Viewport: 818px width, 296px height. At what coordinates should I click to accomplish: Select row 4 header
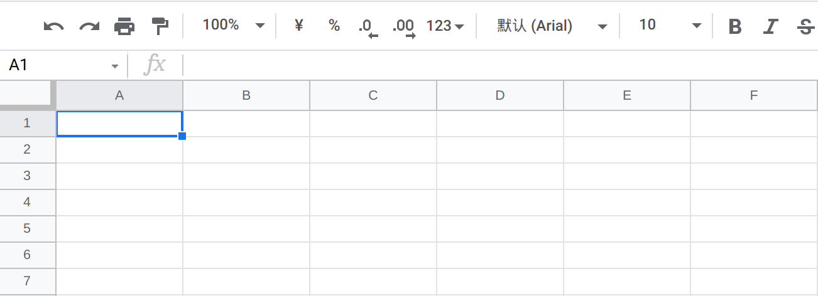[27, 203]
